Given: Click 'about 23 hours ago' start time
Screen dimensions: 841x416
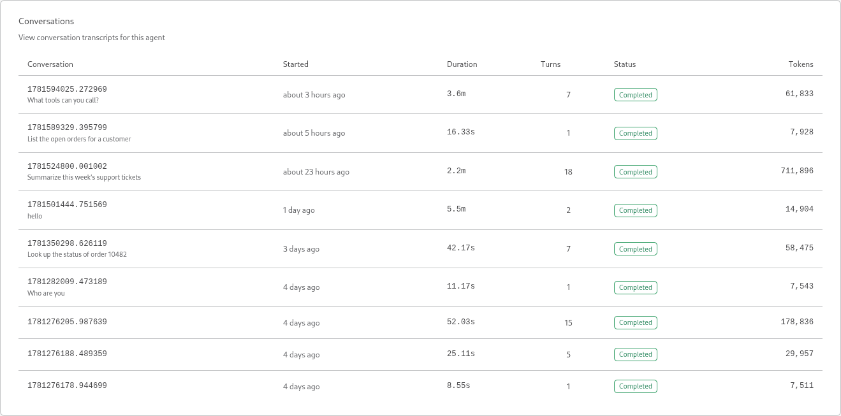Looking at the screenshot, I should tap(316, 172).
